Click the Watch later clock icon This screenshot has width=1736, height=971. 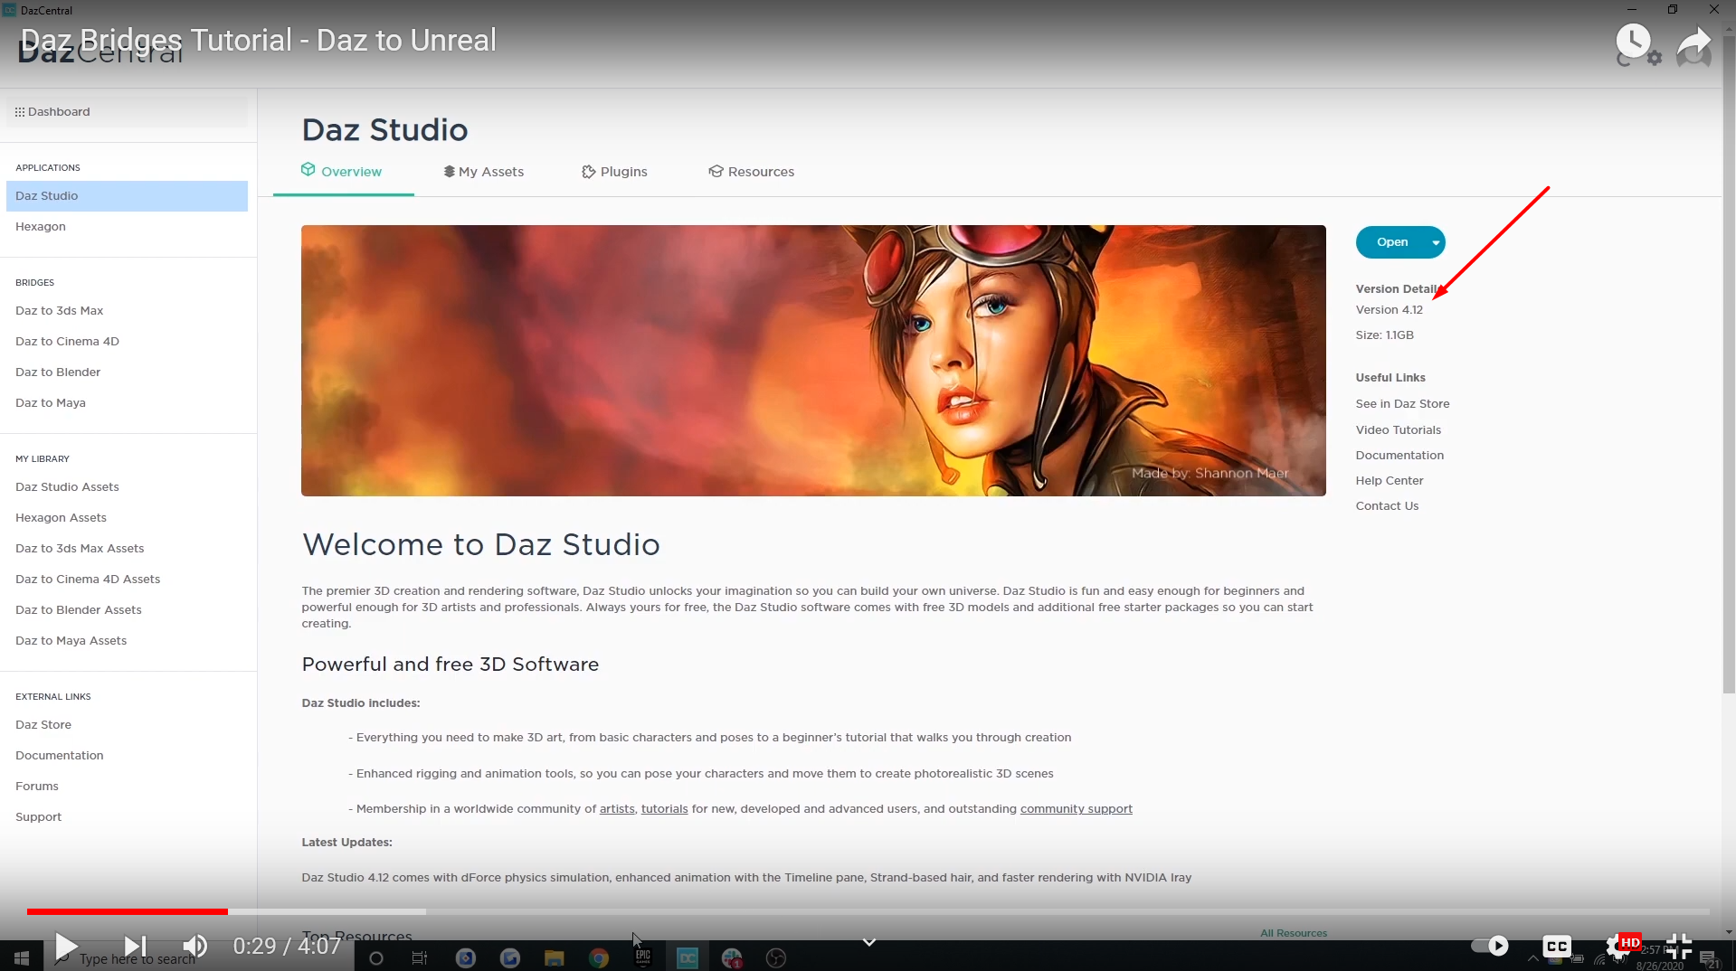pyautogui.click(x=1634, y=41)
